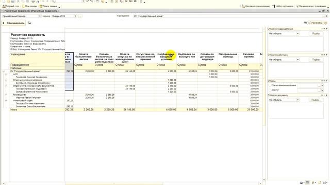Collapse the АХО department group
Image resolution: width=330 pixels, height=185 pixels.
pyautogui.click(x=6, y=74)
